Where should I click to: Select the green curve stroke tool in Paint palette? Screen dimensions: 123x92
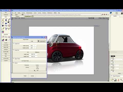click(x=9, y=29)
